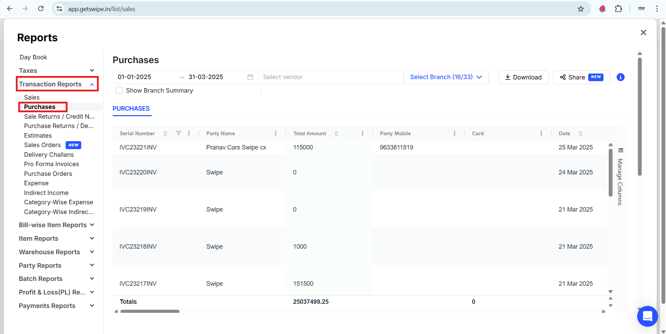Click the address bar URL

pos(101,9)
